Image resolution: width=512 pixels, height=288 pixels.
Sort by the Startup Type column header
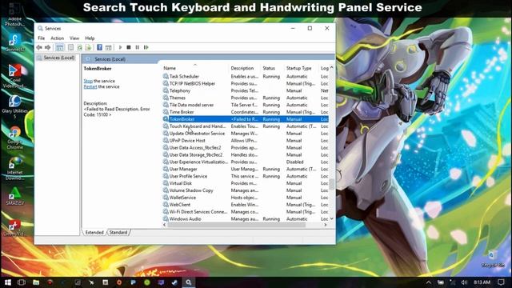(302, 68)
